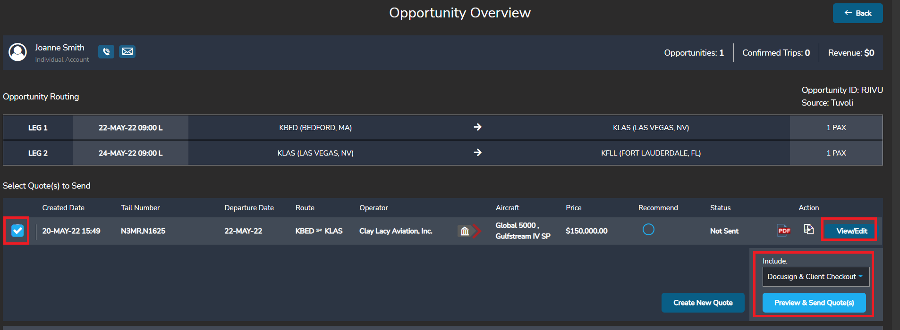
Task: Select the KBED to KLAS route text
Action: click(x=319, y=231)
